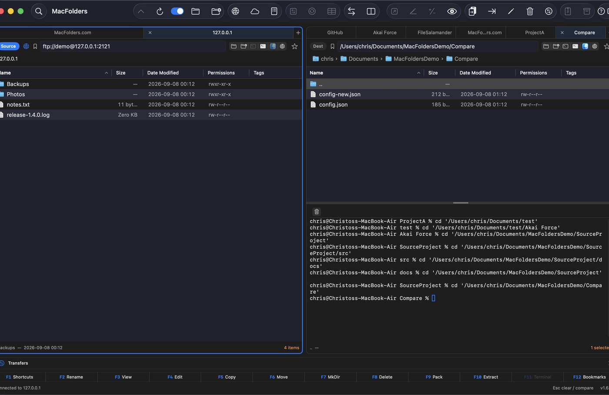
Task: Close the Compare tab
Action: click(x=562, y=33)
